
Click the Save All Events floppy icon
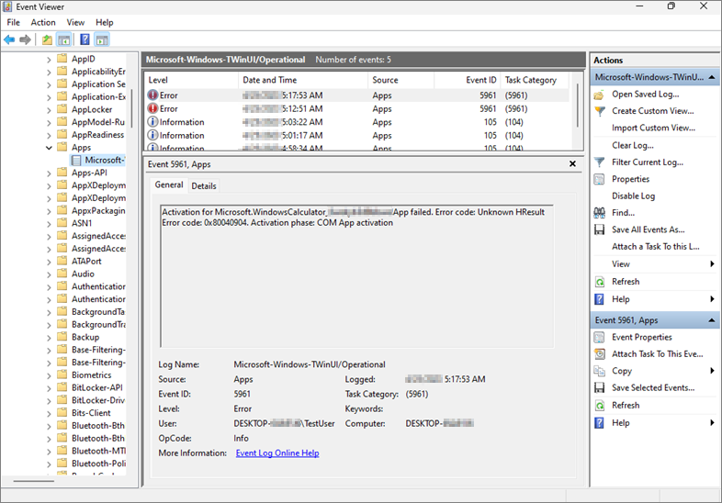point(599,229)
